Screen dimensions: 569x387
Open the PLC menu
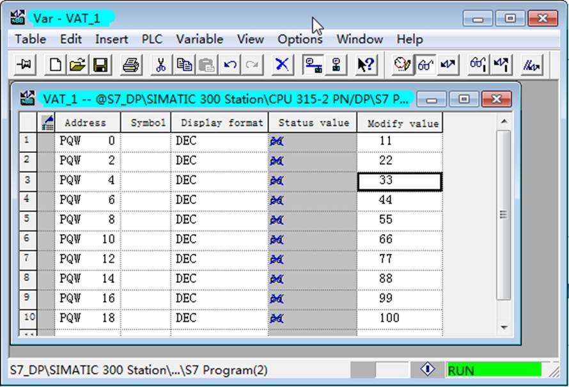pyautogui.click(x=152, y=39)
